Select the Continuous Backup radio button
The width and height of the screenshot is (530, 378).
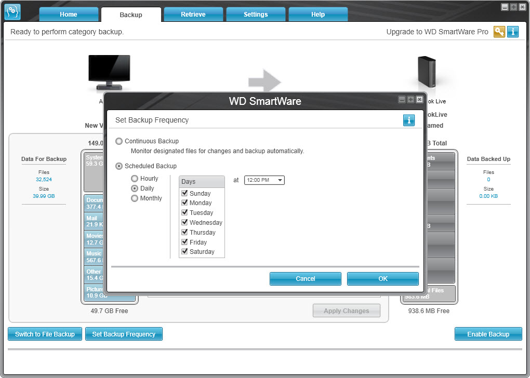tap(119, 141)
